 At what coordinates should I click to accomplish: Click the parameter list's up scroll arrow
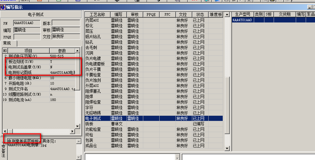click(78, 50)
